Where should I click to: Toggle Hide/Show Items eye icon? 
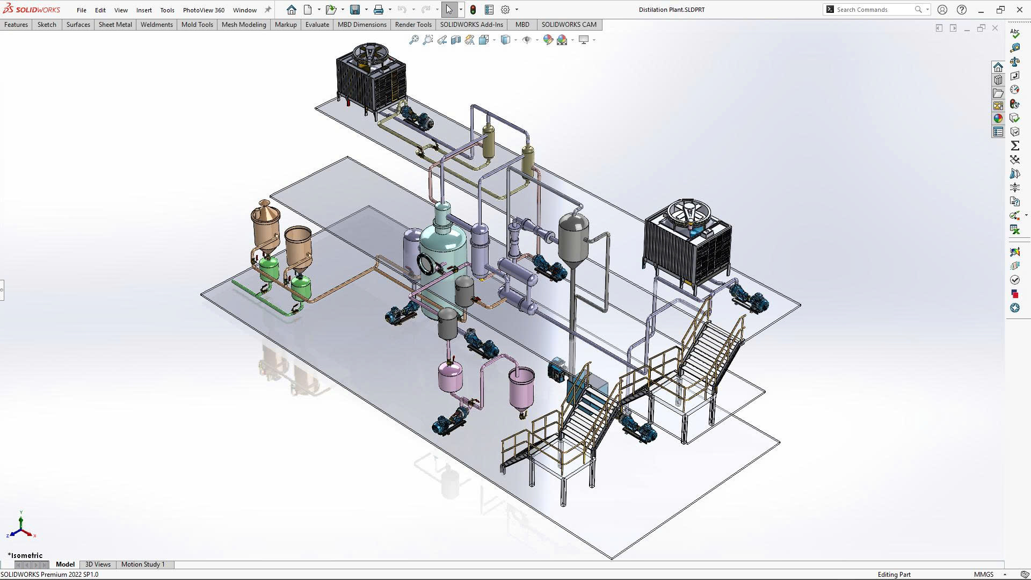pyautogui.click(x=527, y=40)
